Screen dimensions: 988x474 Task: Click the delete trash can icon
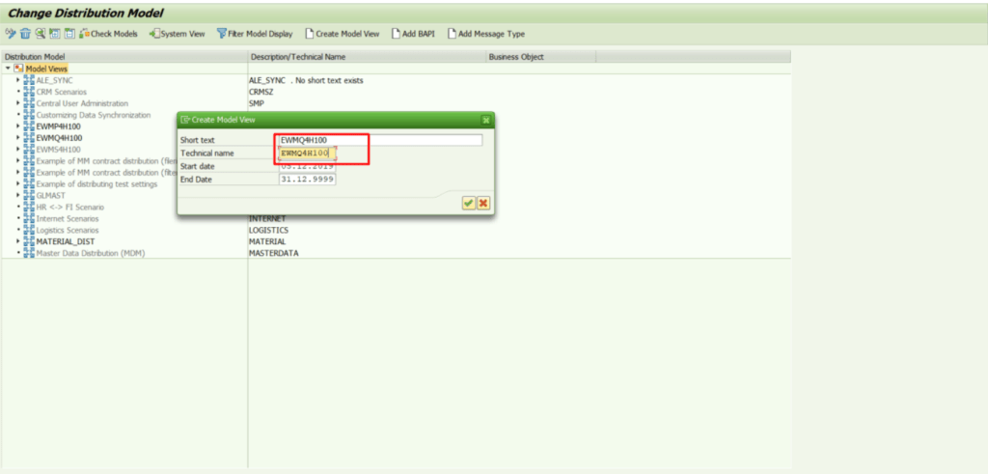[25, 34]
